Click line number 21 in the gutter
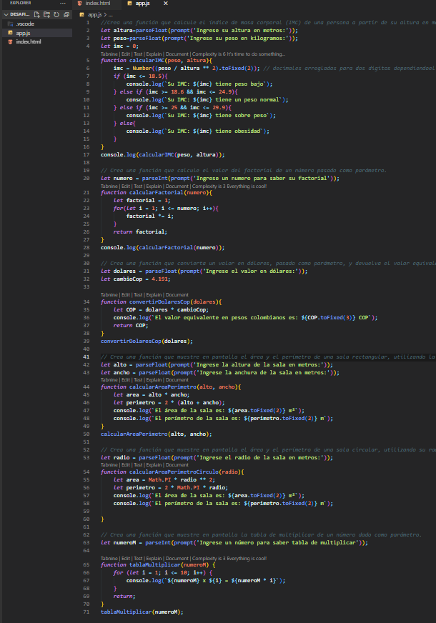436x623 pixels. 86,192
